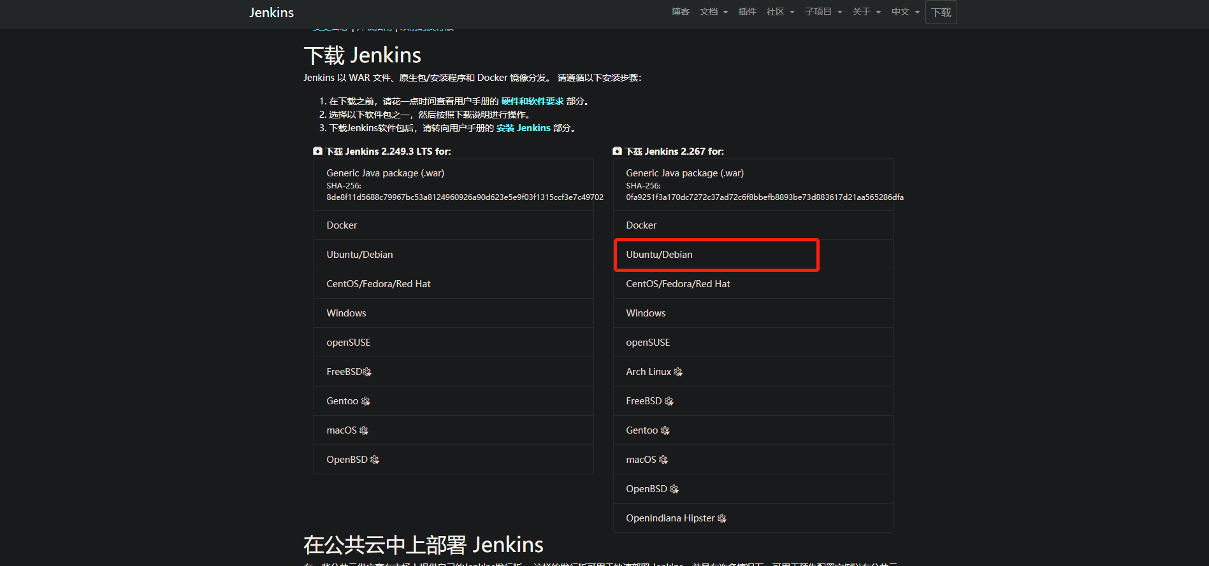Select Gentoo under the 2.267 weekly list
Image resolution: width=1209 pixels, height=566 pixels.
coord(753,430)
